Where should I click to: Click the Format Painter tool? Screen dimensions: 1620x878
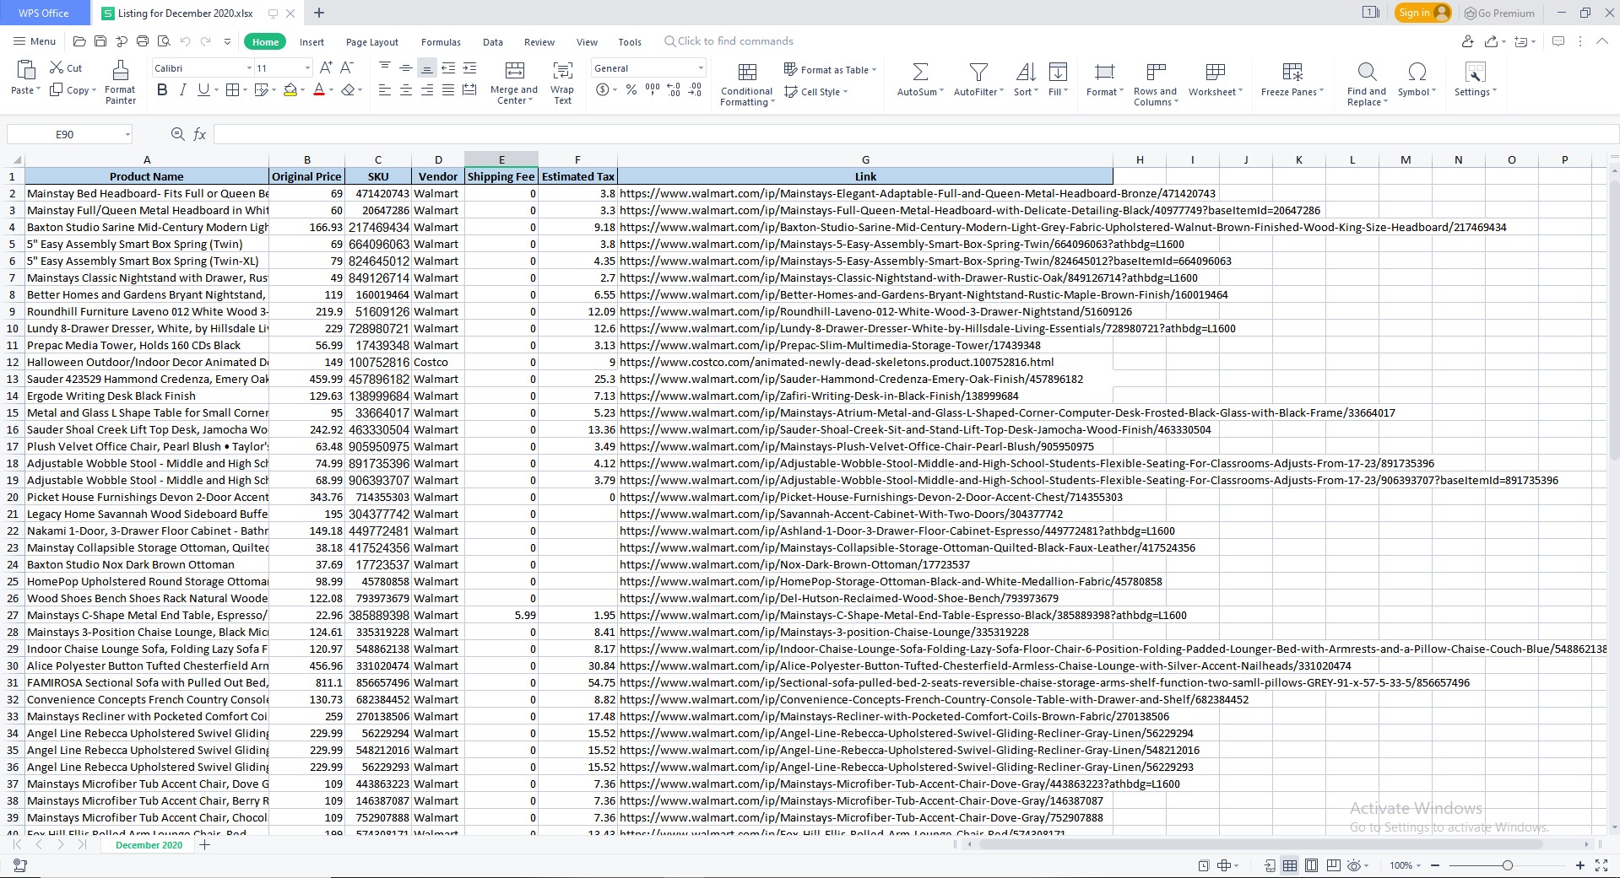point(120,82)
